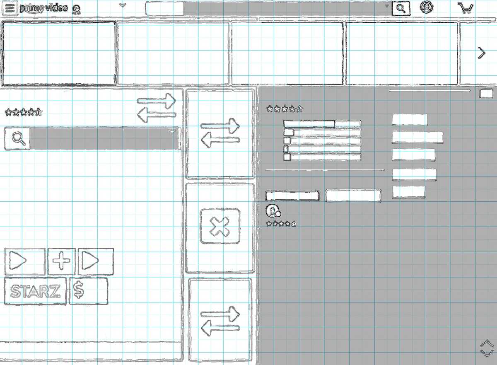
Task: Click the STARZ channel button
Action: 35,290
